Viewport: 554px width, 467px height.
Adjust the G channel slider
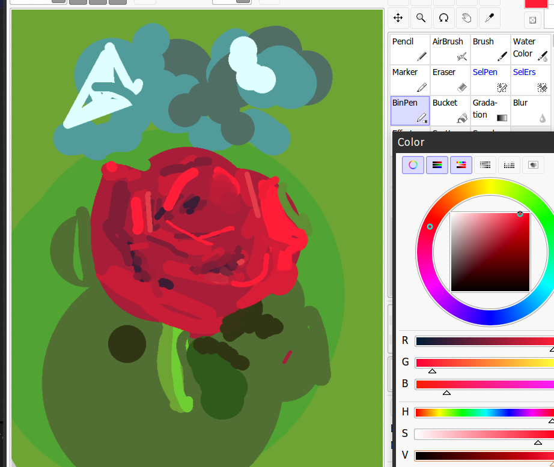pos(485,363)
